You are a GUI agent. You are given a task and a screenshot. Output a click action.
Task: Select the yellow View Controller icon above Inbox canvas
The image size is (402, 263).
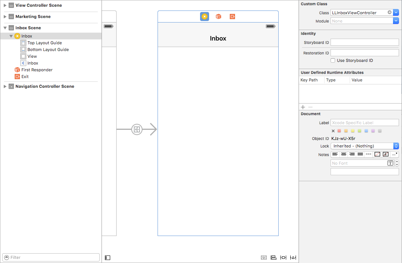click(x=204, y=17)
